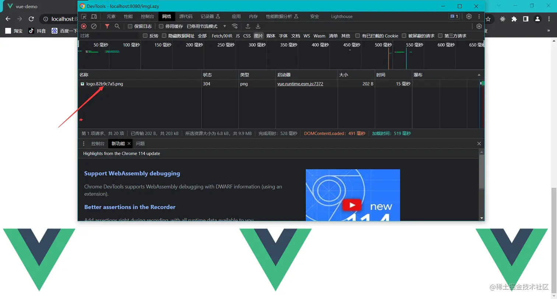Bookmark this page with star icon
This screenshot has height=299, width=557.
[x=488, y=19]
